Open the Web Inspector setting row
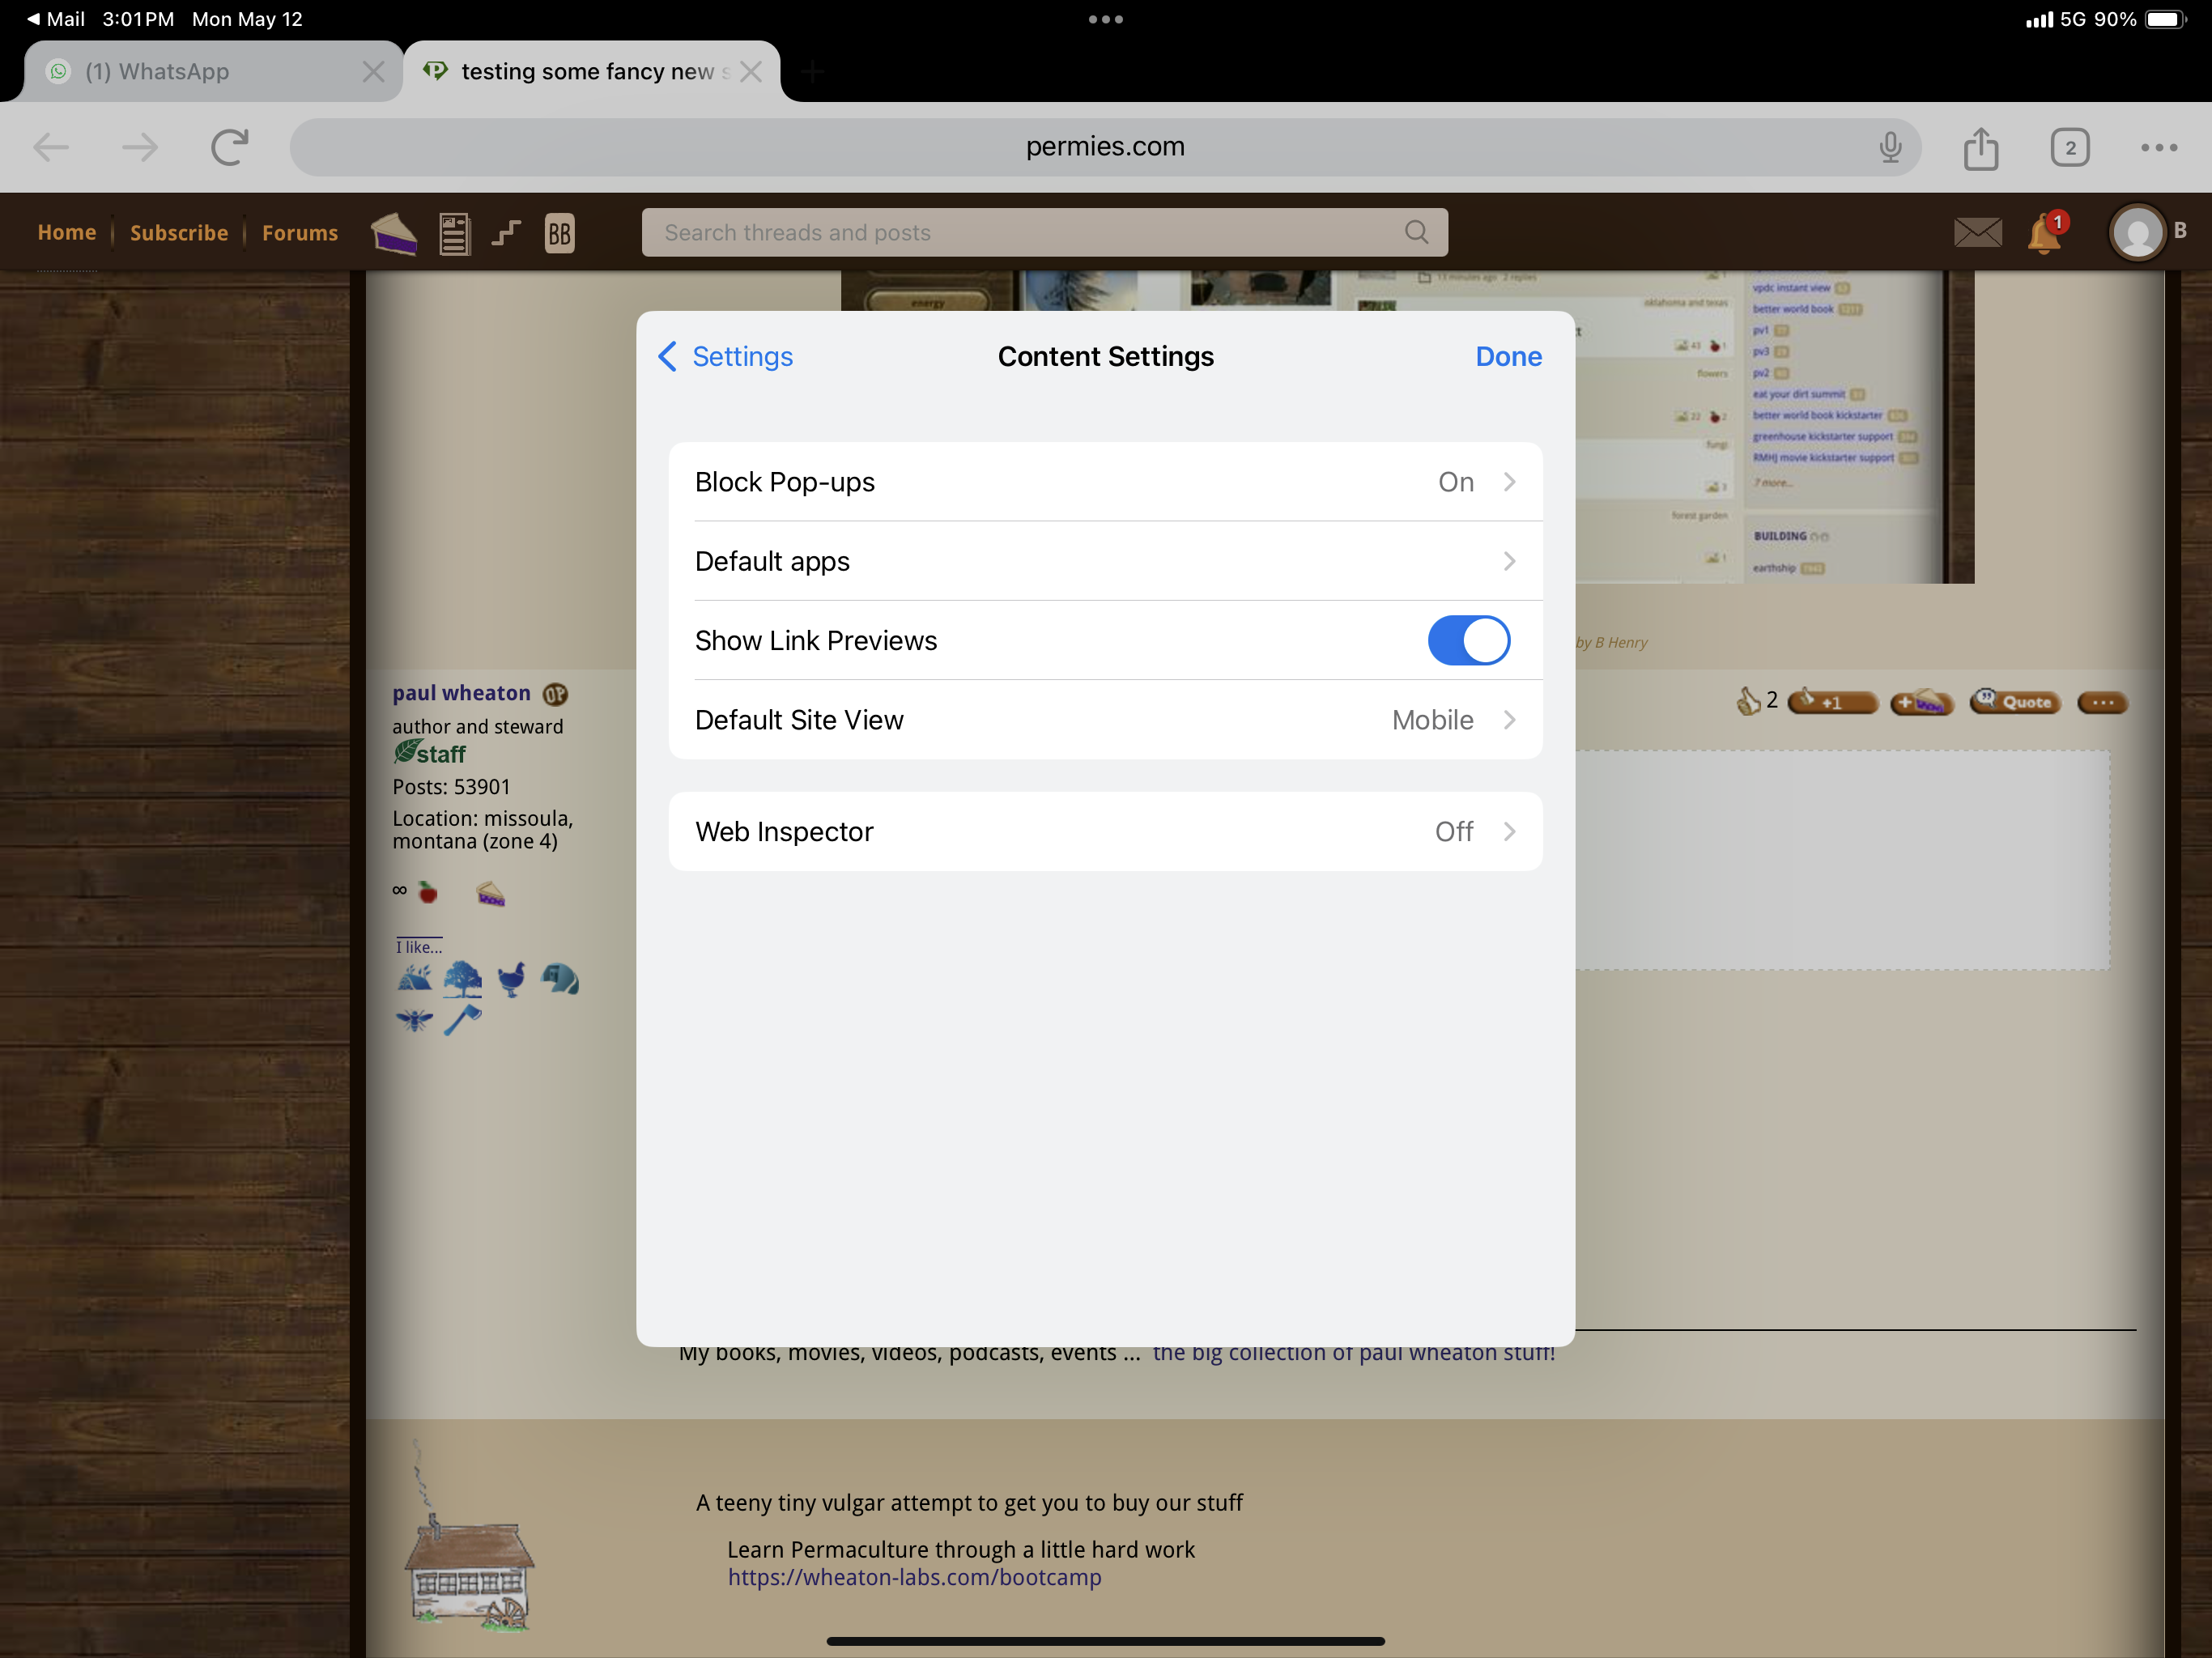The image size is (2212, 1658). [1105, 832]
